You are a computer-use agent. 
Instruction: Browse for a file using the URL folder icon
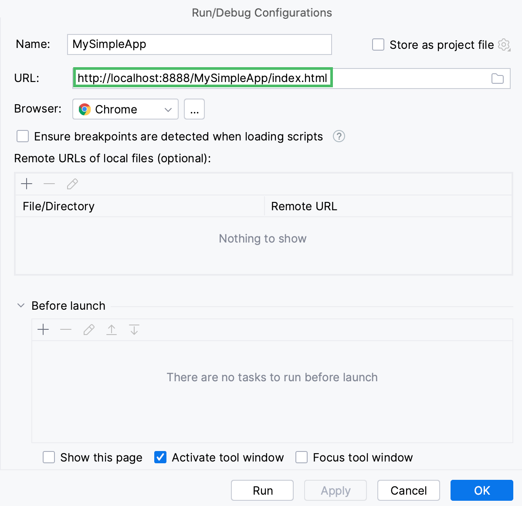tap(498, 78)
